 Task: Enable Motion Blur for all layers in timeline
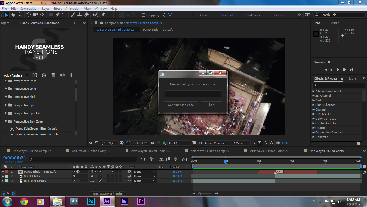coord(175,159)
